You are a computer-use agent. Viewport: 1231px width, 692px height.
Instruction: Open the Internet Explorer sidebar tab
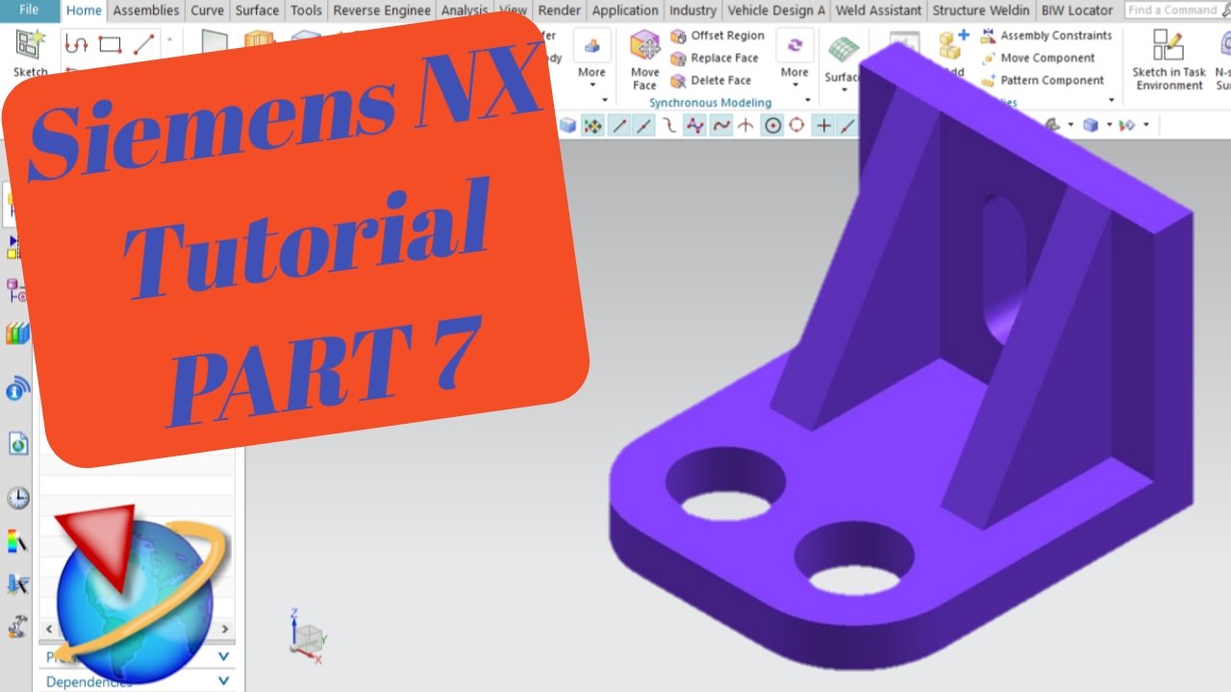[x=17, y=443]
